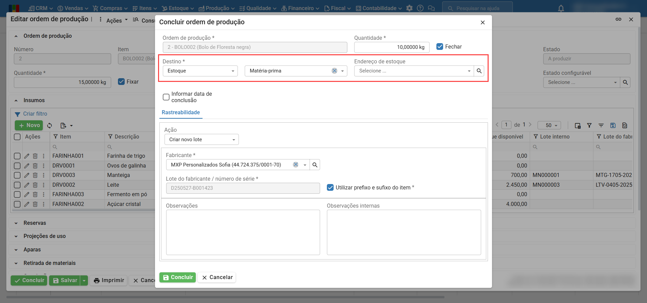Clear the Matéria-prima selection

point(334,71)
